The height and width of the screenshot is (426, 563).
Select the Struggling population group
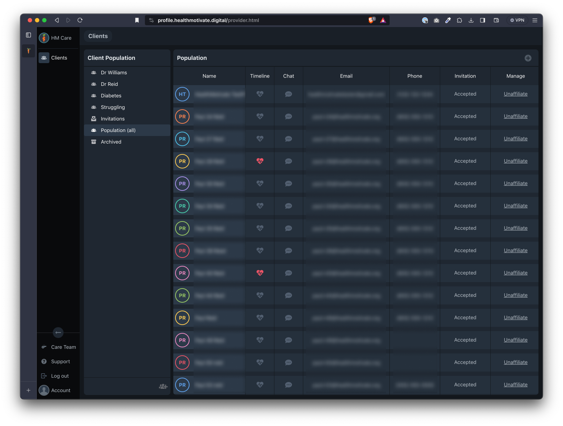[127, 107]
